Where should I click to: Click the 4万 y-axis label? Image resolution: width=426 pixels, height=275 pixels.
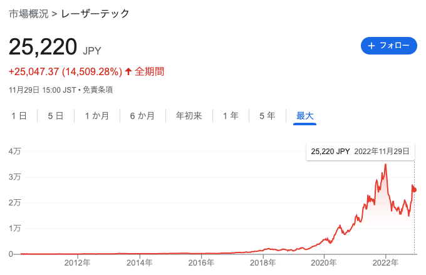point(14,152)
